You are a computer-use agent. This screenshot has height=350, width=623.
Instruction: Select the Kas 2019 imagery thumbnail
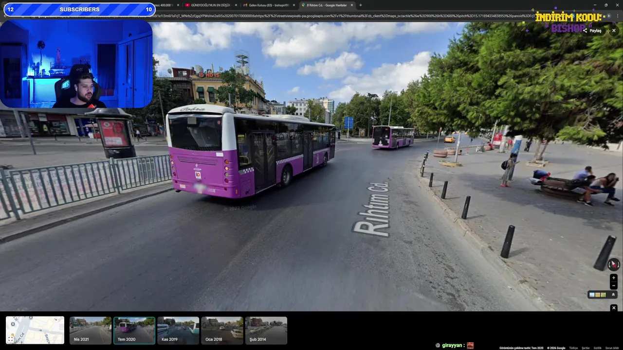tap(178, 331)
